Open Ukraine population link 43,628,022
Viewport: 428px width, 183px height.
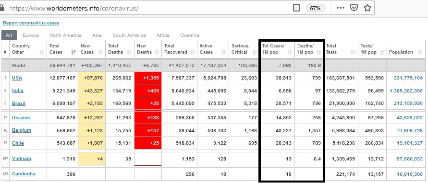tap(410, 118)
